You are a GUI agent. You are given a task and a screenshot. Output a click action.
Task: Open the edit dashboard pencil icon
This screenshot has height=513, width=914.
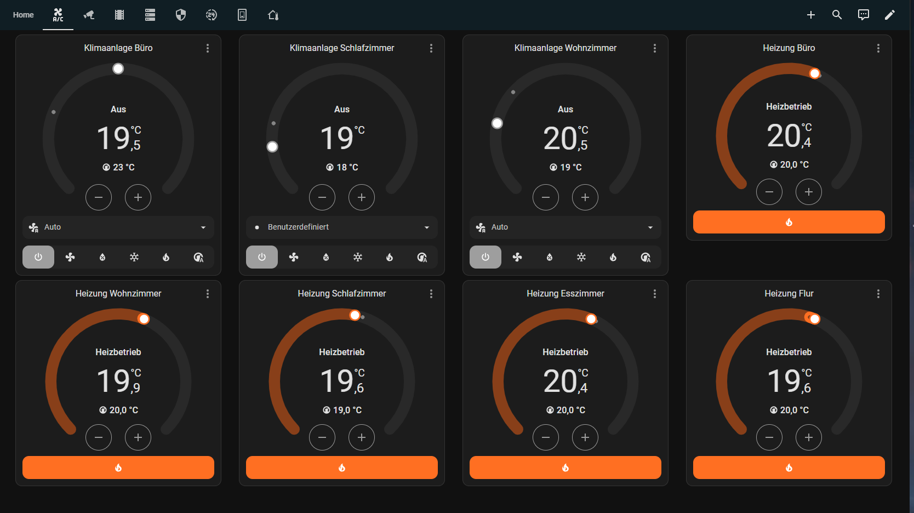coord(890,15)
